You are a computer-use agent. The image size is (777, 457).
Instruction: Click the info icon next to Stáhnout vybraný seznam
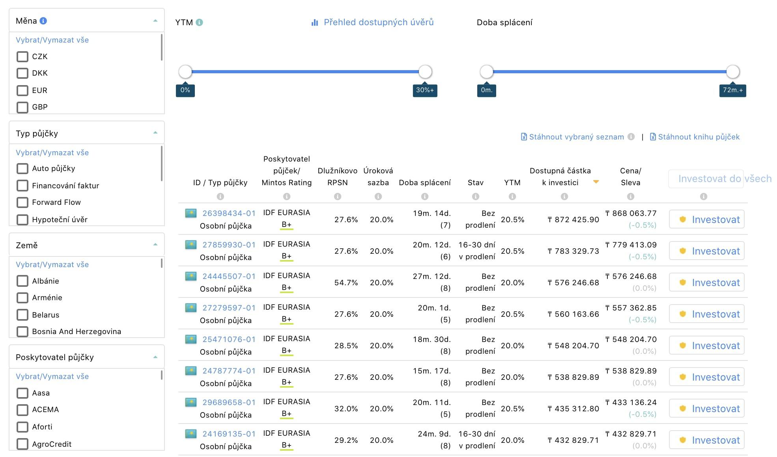(x=631, y=137)
